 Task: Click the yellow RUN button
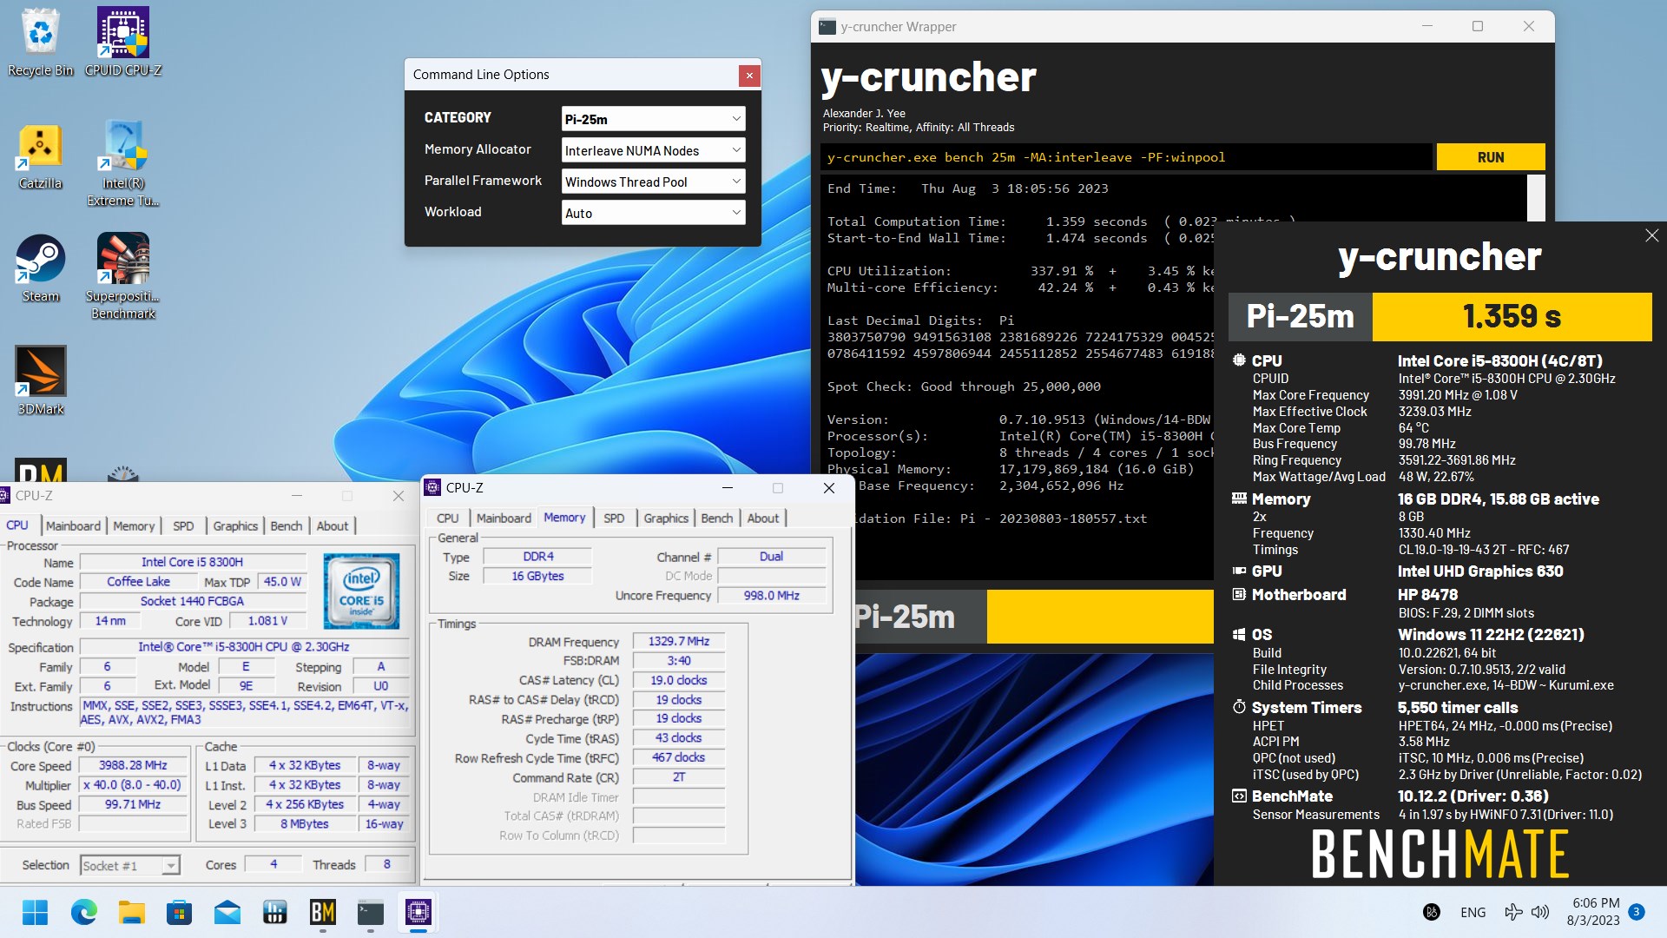(1491, 157)
